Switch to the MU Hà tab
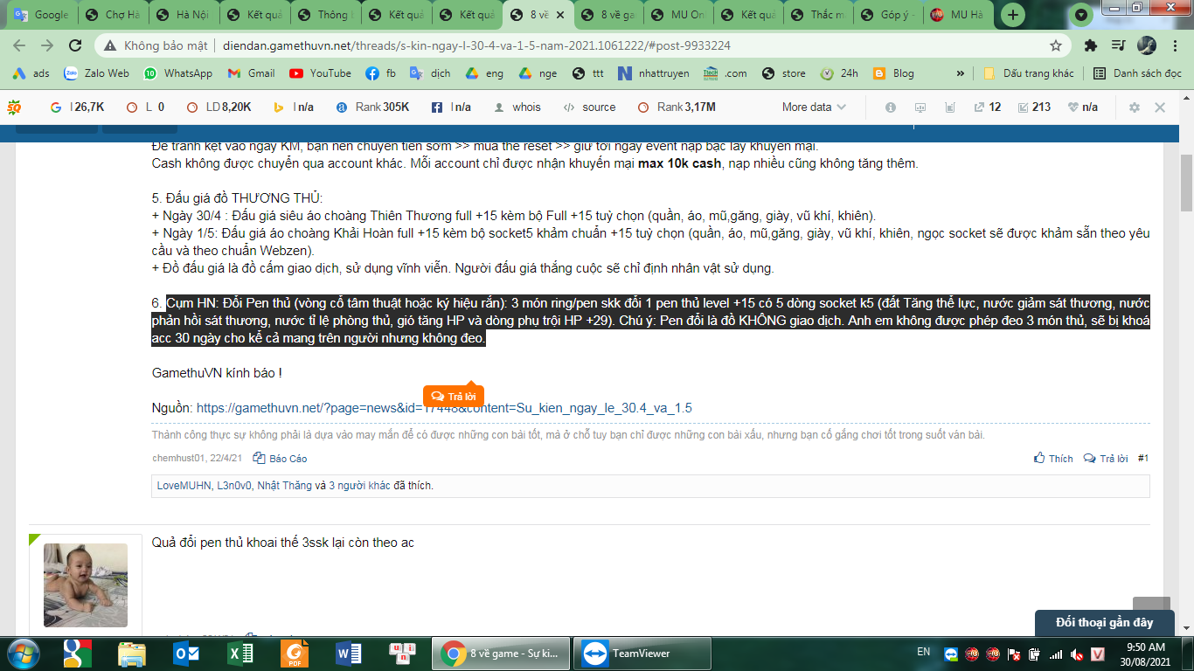Viewport: 1194px width, 671px height. point(959,15)
